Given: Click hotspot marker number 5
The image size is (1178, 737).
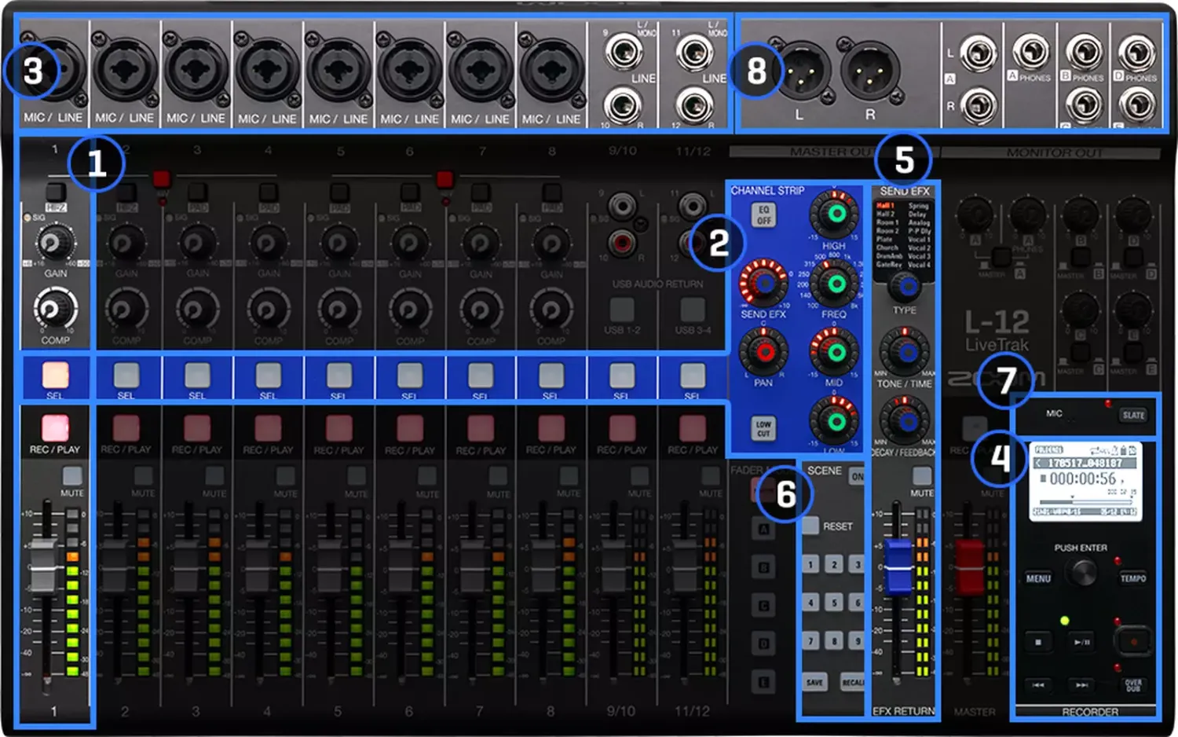Looking at the screenshot, I should pos(903,160).
